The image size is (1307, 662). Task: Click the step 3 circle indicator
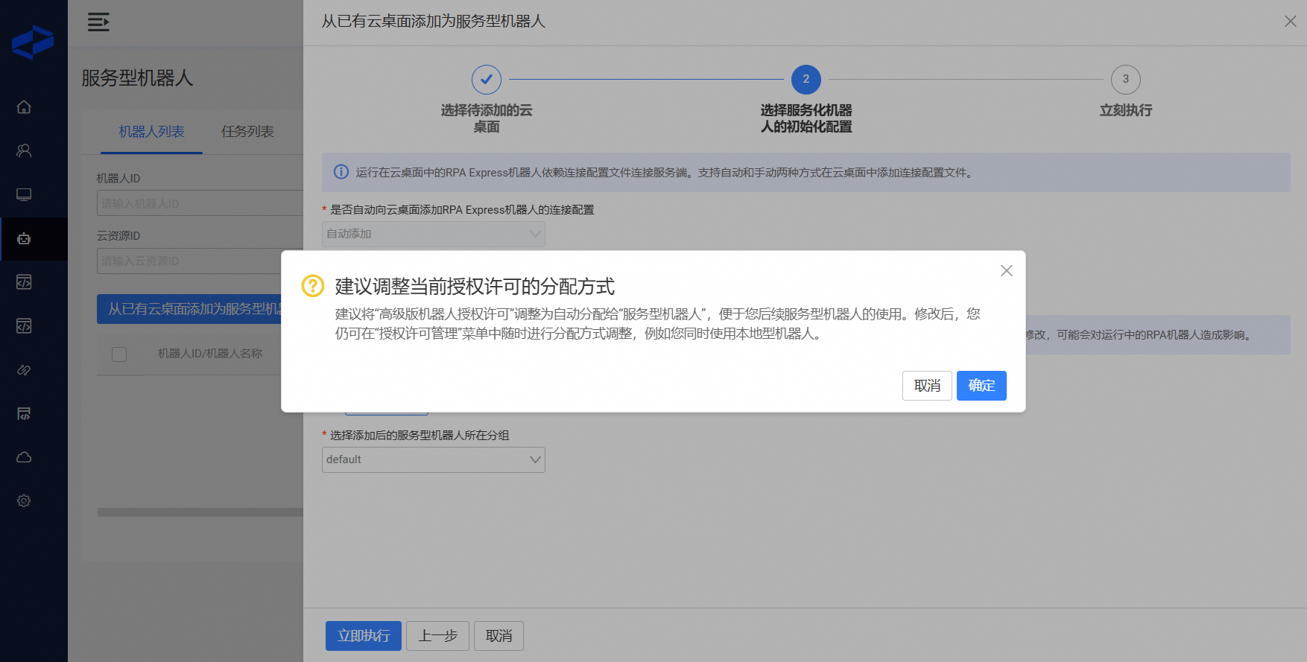pos(1126,79)
